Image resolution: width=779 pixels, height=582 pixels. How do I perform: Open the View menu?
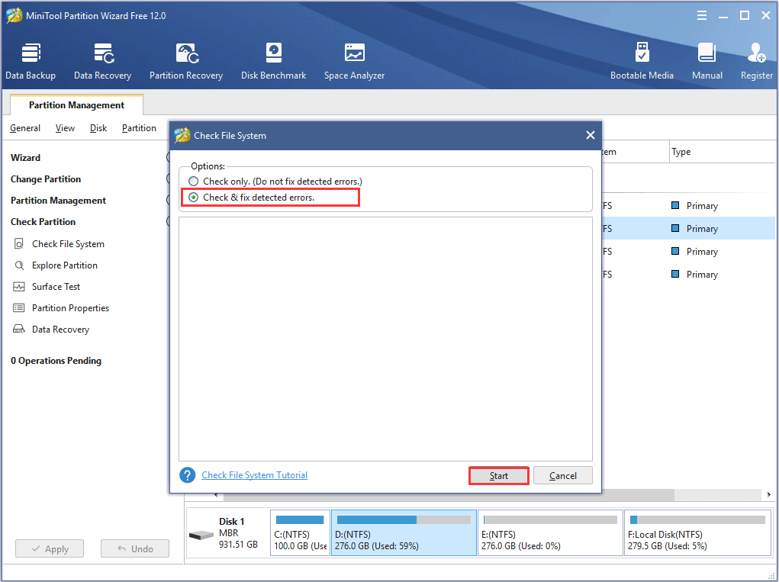[65, 128]
